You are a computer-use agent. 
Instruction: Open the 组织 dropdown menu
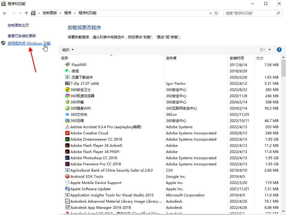coord(68,50)
